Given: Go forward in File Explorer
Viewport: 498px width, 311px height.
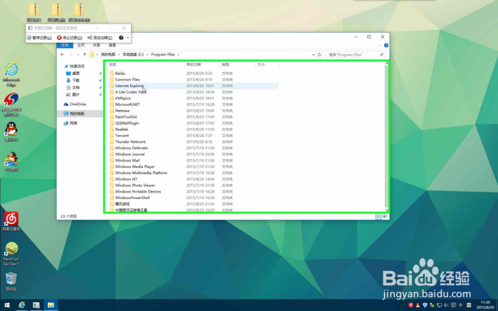Looking at the screenshot, I should tap(71, 55).
